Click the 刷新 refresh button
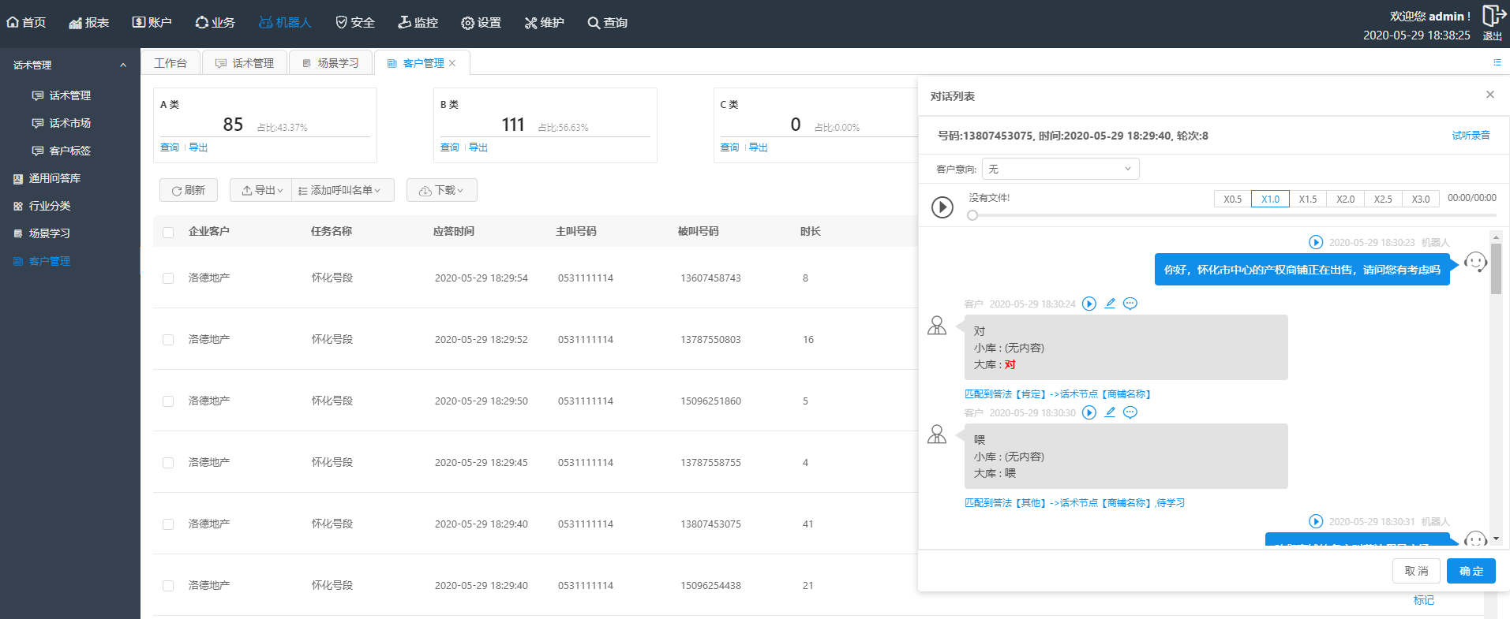The image size is (1510, 619). point(189,190)
